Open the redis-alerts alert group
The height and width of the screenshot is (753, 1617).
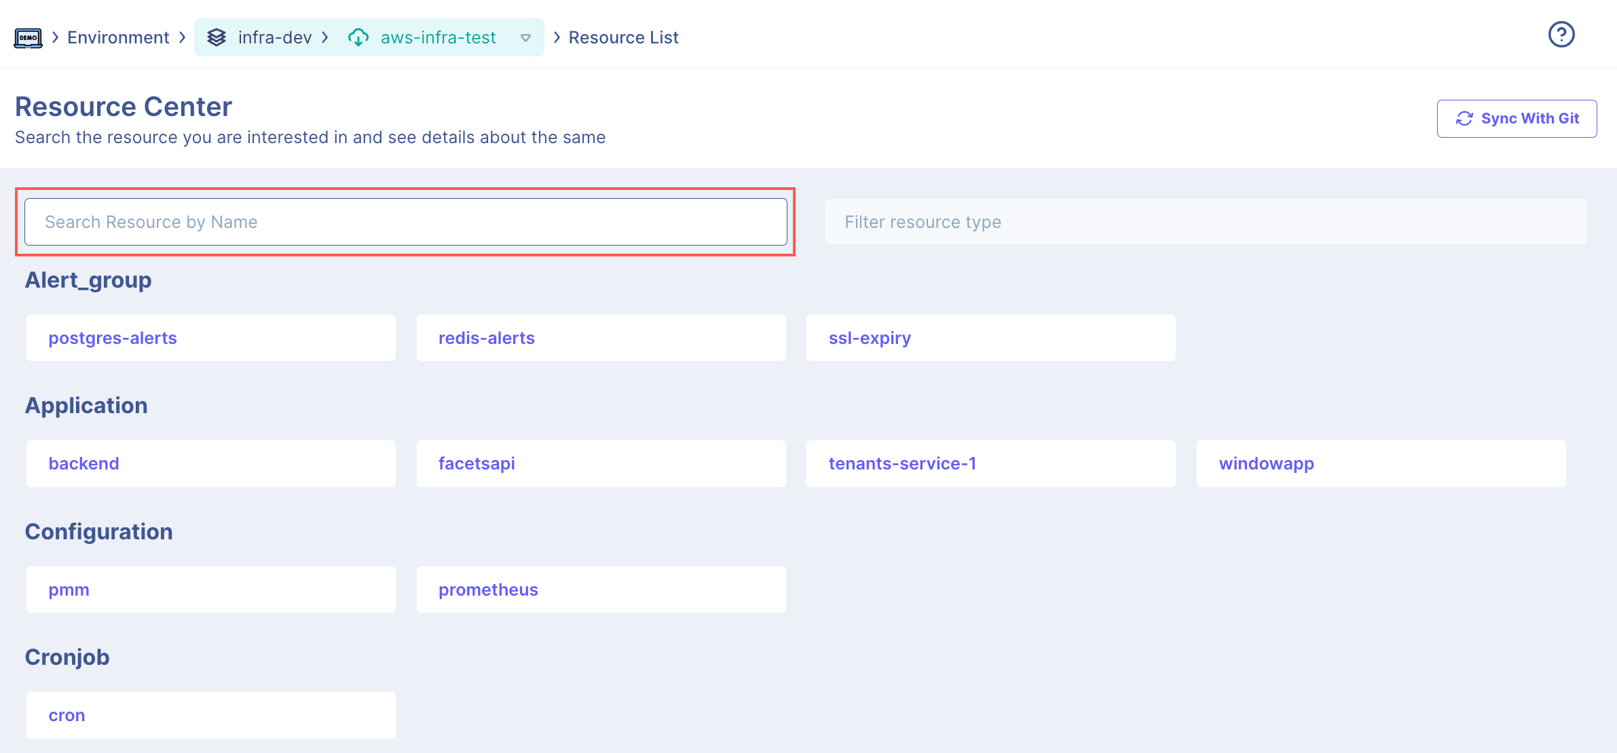[x=601, y=338]
